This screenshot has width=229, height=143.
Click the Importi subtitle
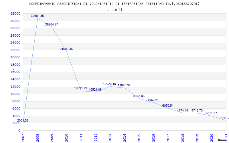pyautogui.click(x=114, y=10)
